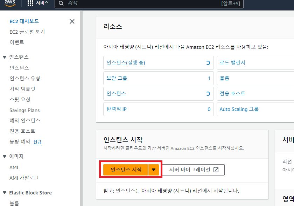Screen dimensions: 294x206
Task: Collapse the 인스턴스 sidebar section
Action: (5, 57)
